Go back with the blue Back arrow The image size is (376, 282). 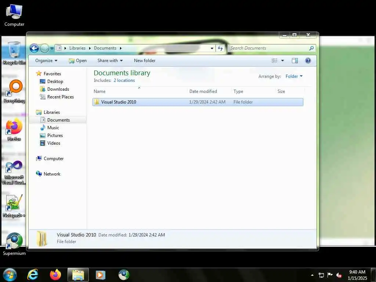34,48
